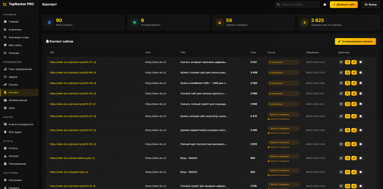This screenshot has width=383, height=189.
Task: Click the Оптимизировать контент button
Action: [355, 42]
